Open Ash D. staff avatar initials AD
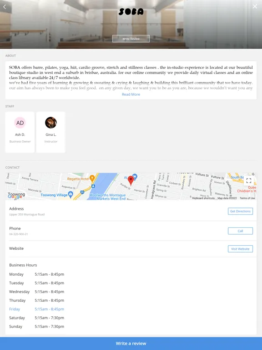 (x=20, y=123)
